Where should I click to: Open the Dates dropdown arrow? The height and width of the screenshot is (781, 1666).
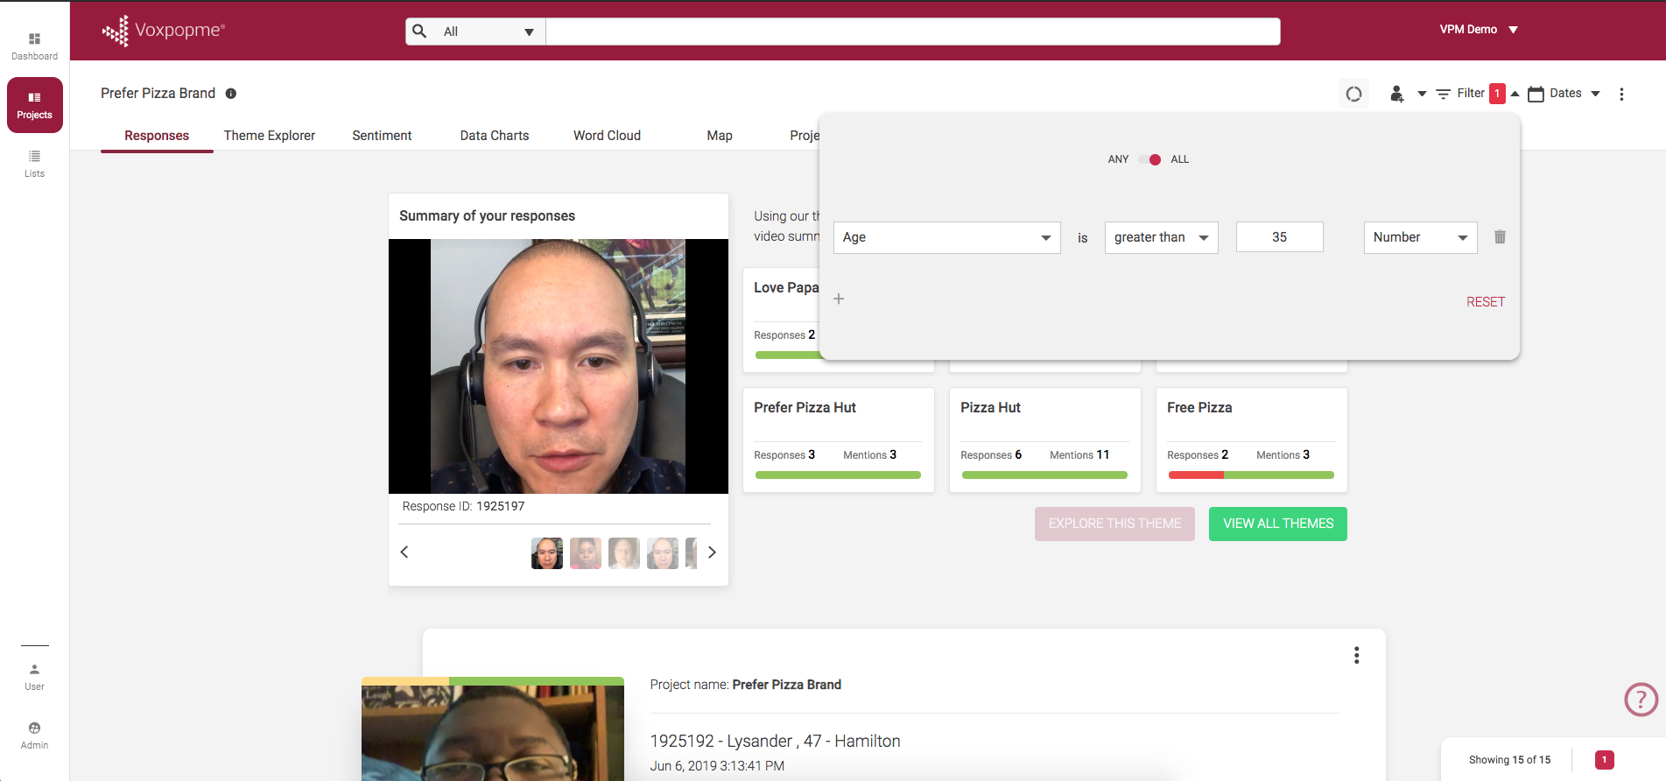[1595, 94]
